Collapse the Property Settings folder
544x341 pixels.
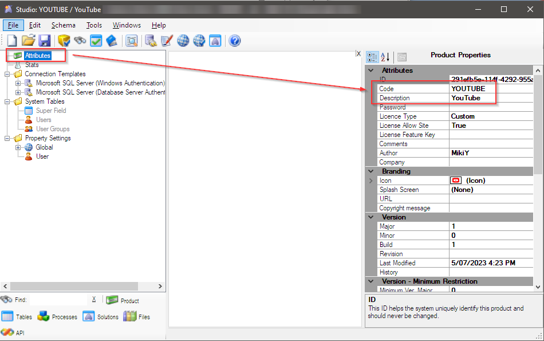click(7, 138)
